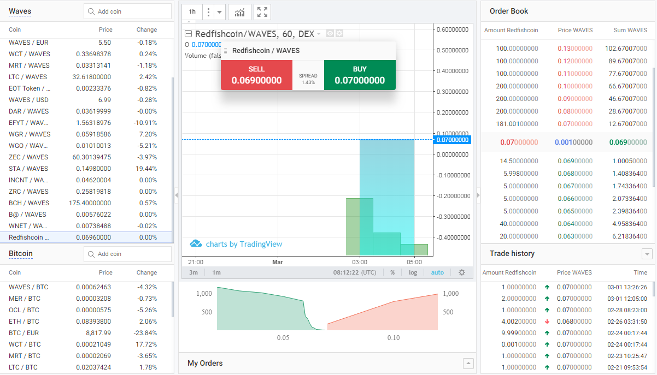Click the drag handle of the trading widget
The image size is (657, 375).
[x=225, y=51]
